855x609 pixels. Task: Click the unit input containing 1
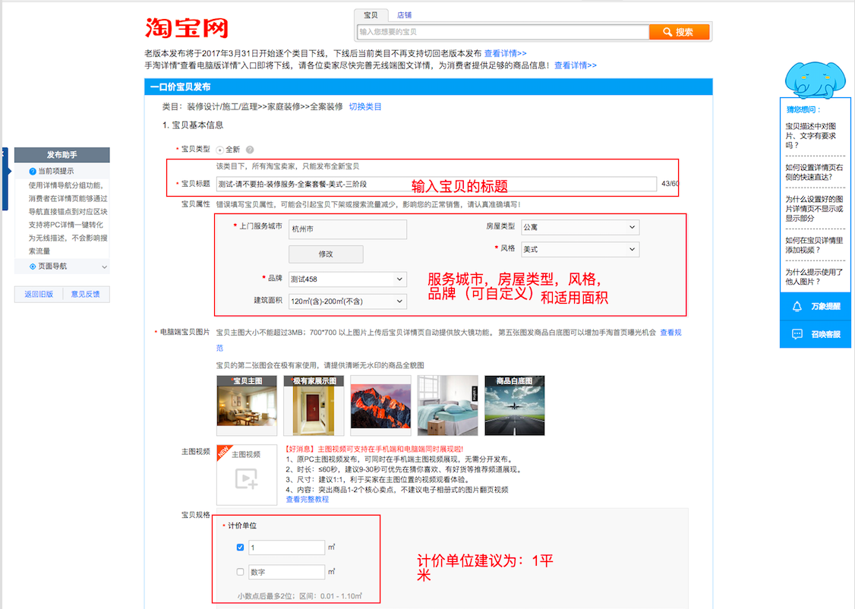287,547
